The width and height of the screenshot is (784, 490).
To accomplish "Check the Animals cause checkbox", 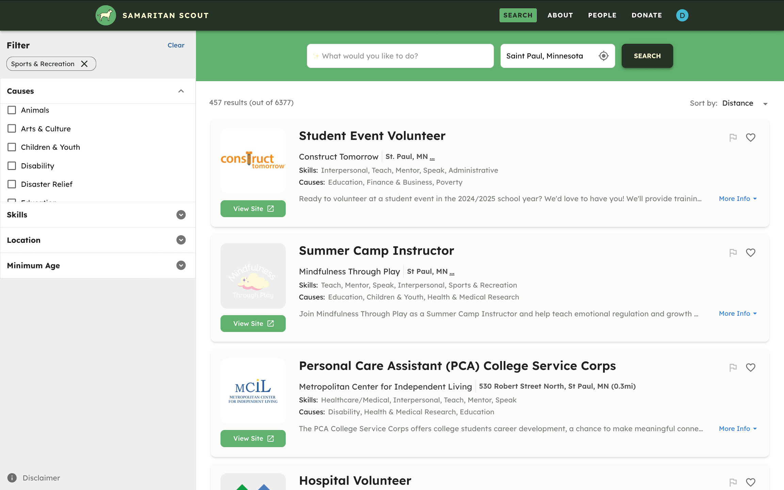I will (12, 110).
